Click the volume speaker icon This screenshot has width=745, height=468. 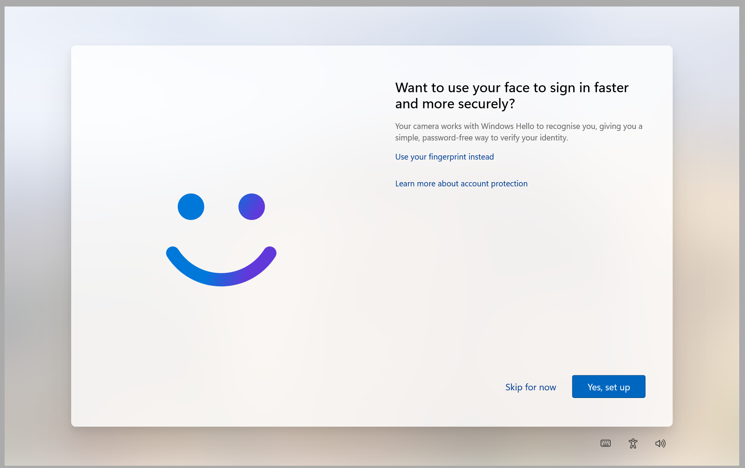pos(660,443)
